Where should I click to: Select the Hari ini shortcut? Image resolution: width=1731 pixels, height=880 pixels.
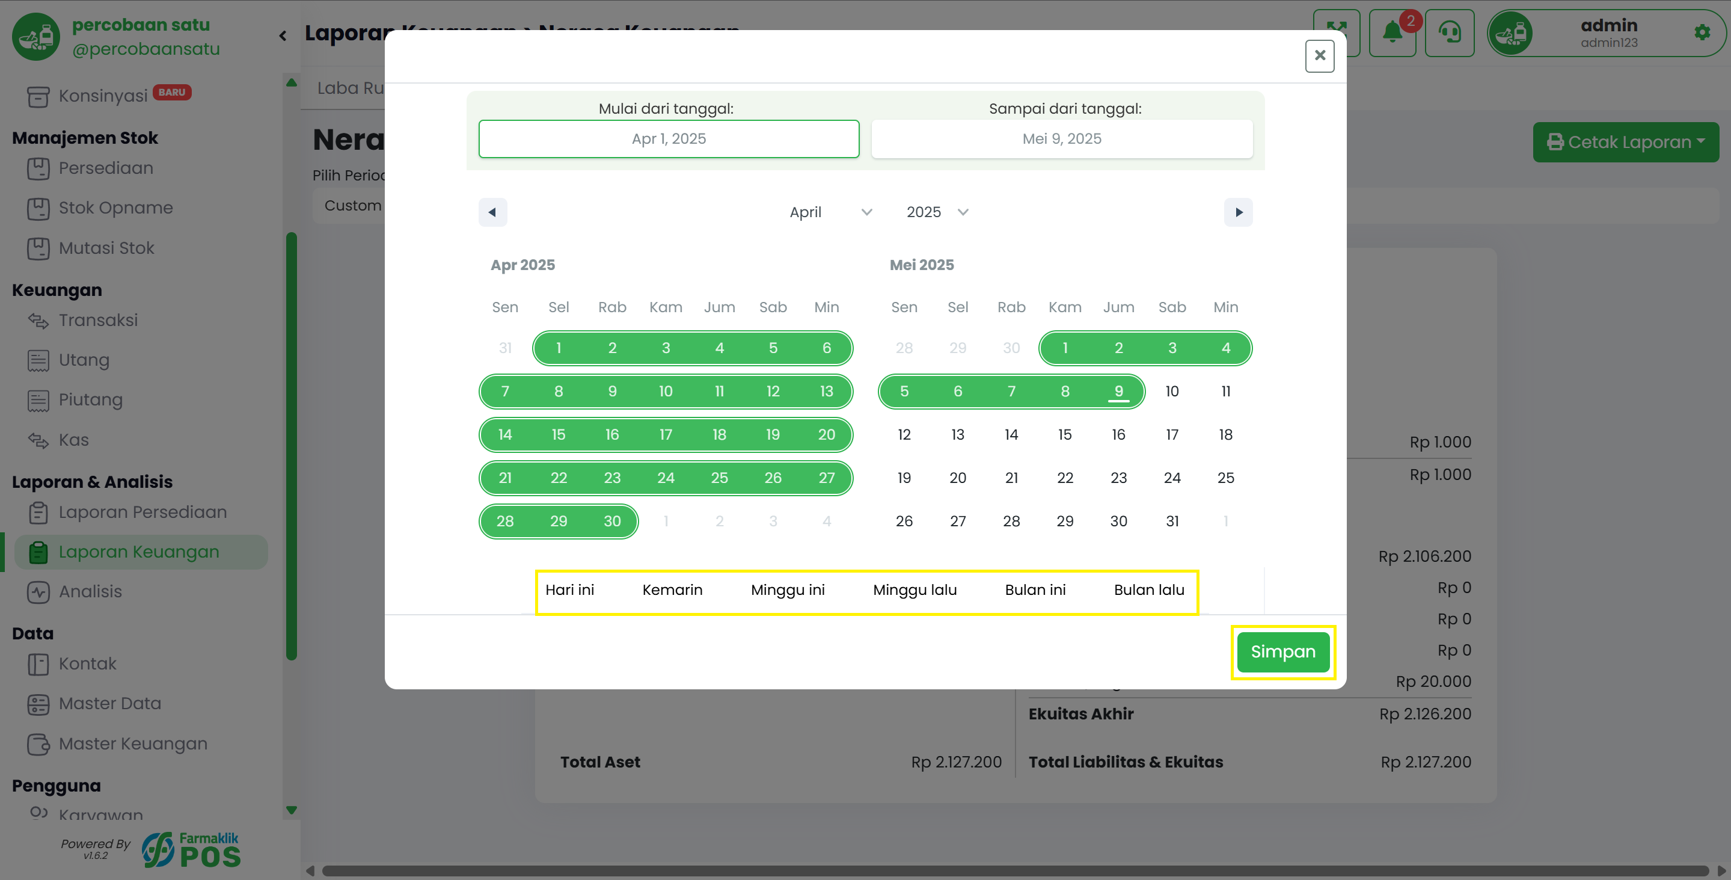[x=570, y=590]
